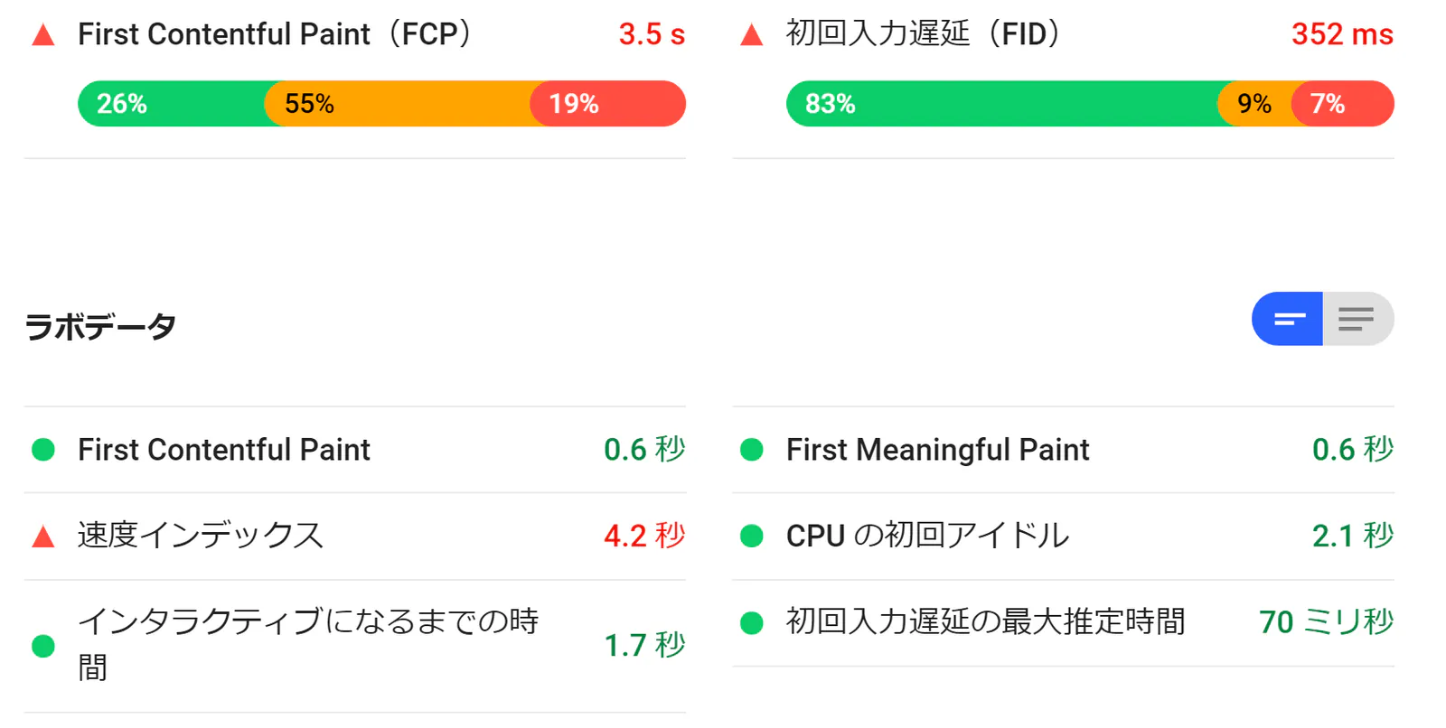Viewport: 1446px width, 728px height.
Task: Click red triangle icon beside 初回入力遅延 (FID)
Action: (752, 36)
